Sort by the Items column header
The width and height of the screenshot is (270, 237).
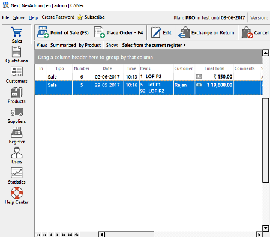[157, 68]
